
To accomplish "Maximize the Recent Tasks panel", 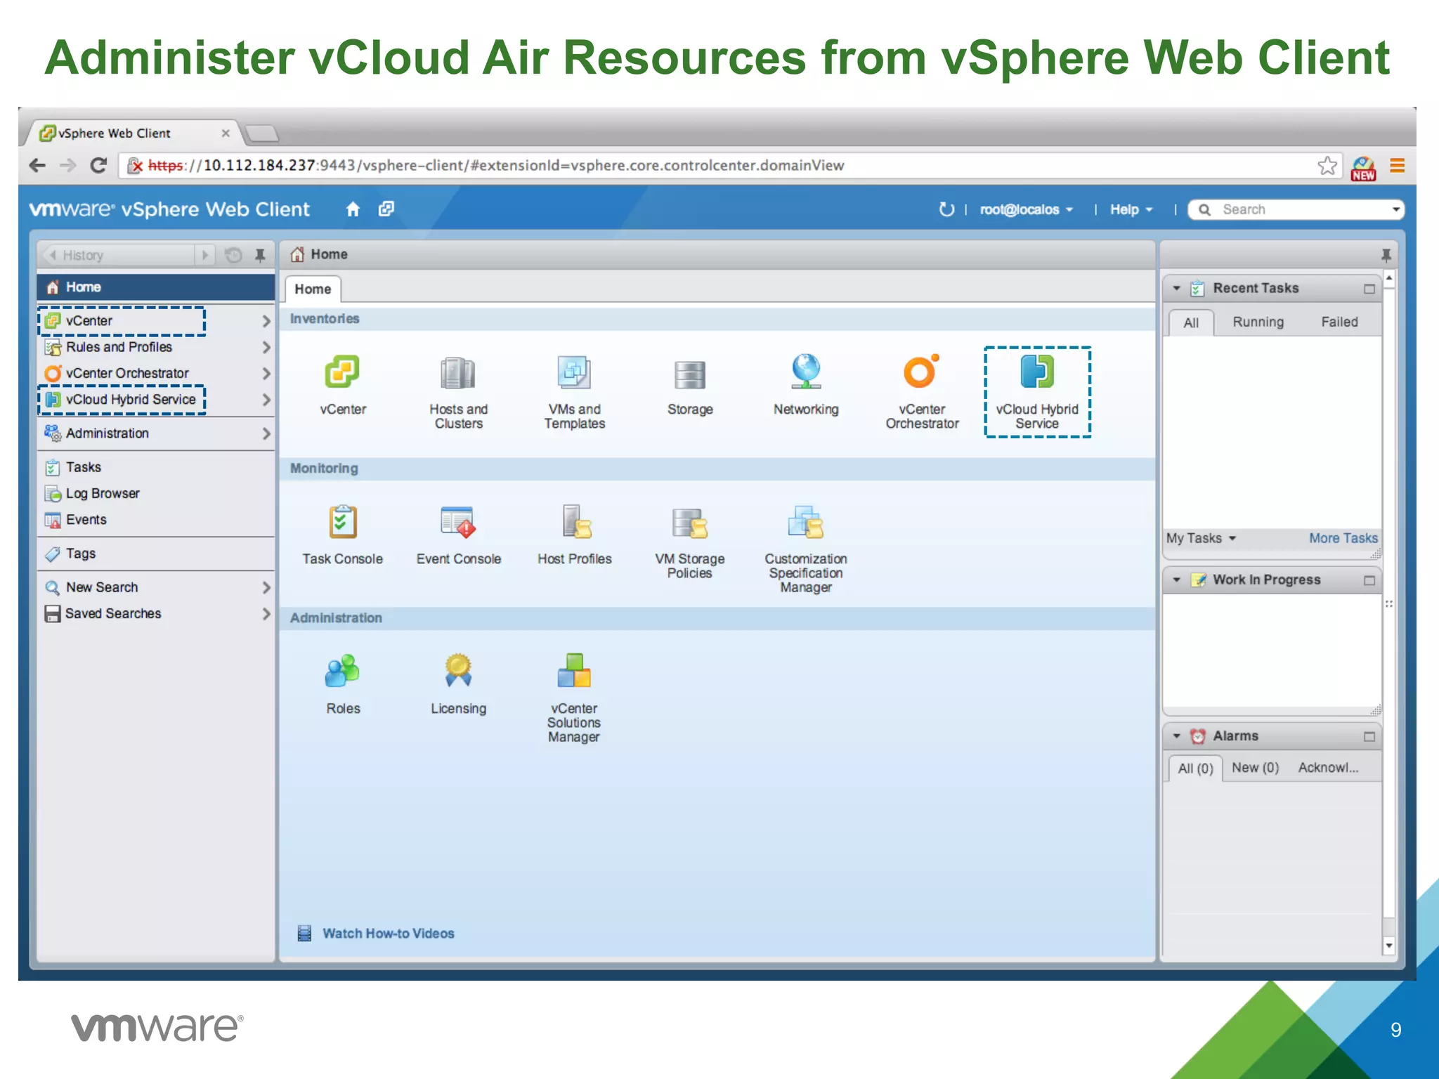I will [1369, 289].
